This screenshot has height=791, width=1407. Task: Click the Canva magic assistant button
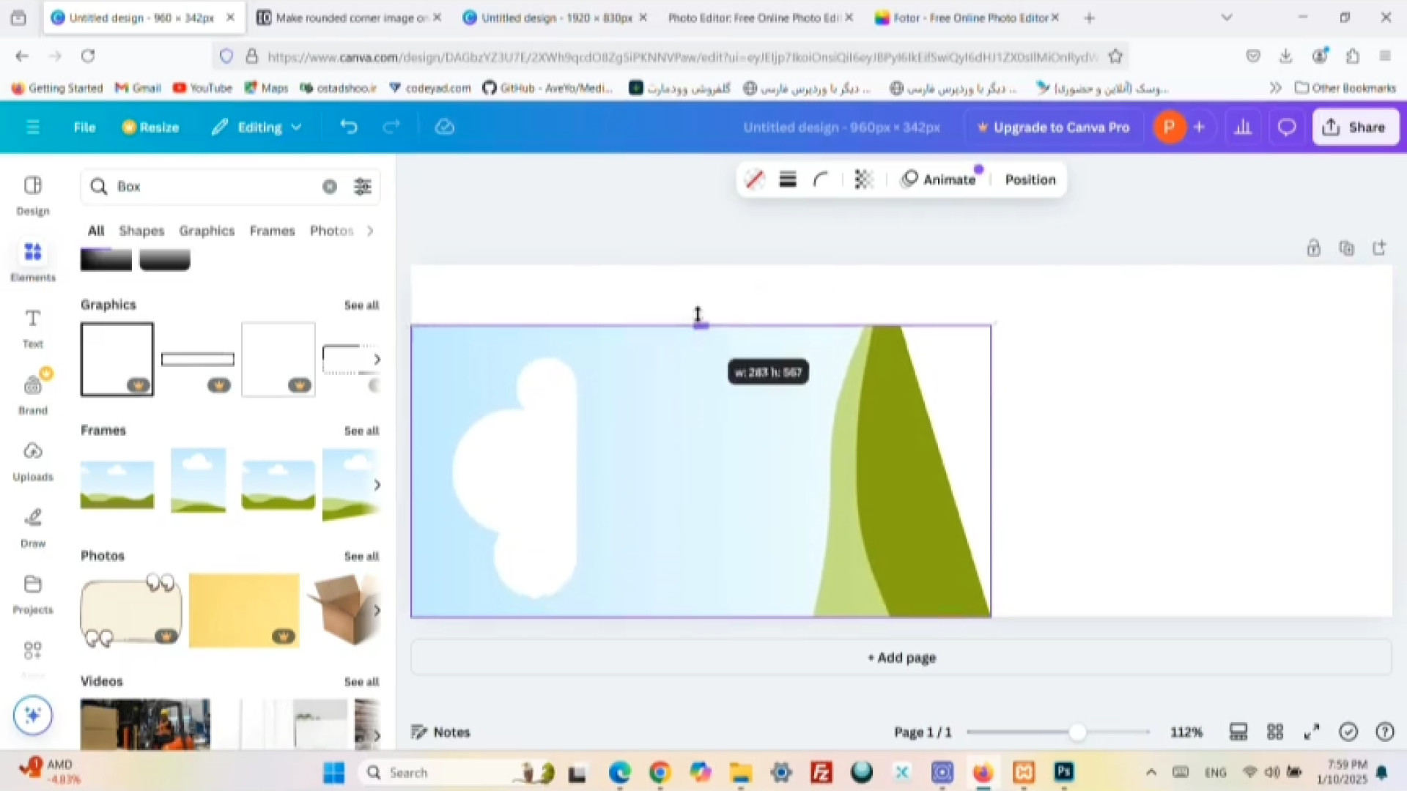pyautogui.click(x=32, y=715)
